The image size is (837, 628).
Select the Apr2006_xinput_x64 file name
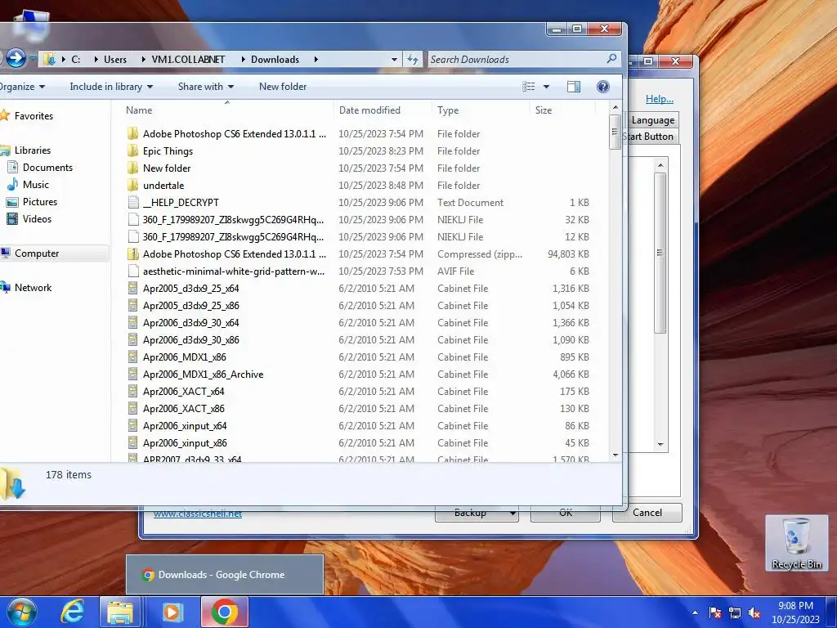click(x=185, y=425)
